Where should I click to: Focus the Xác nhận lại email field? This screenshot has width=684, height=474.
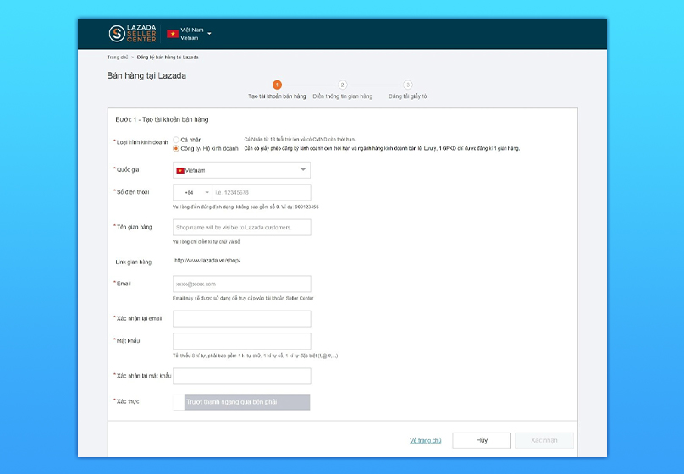click(241, 318)
